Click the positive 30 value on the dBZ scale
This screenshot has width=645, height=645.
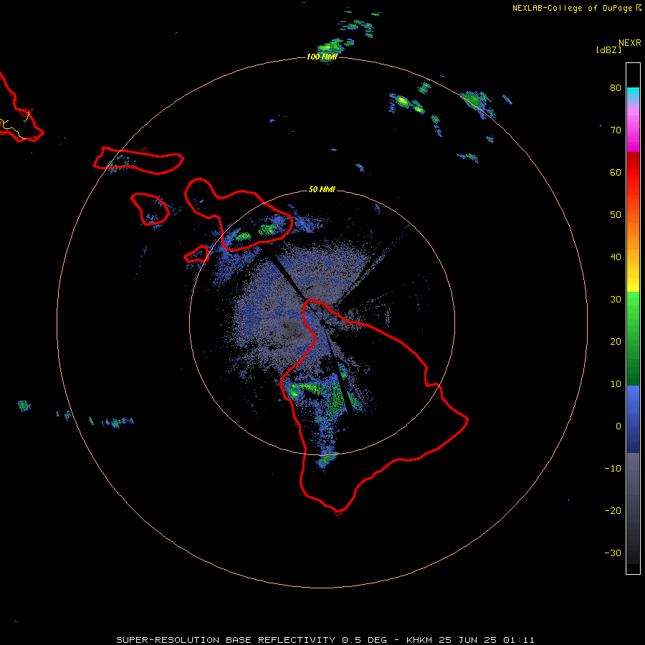(x=616, y=300)
